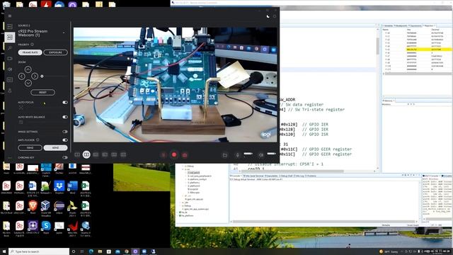Click the Priority info icon

point(33,45)
